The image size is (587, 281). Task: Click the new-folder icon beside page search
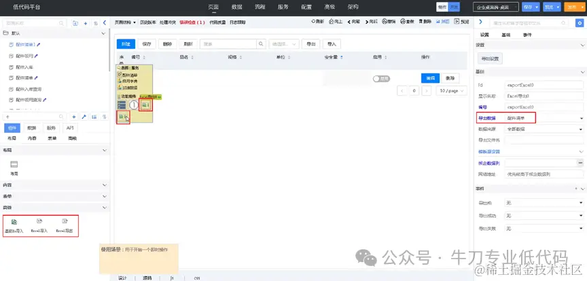point(75,23)
